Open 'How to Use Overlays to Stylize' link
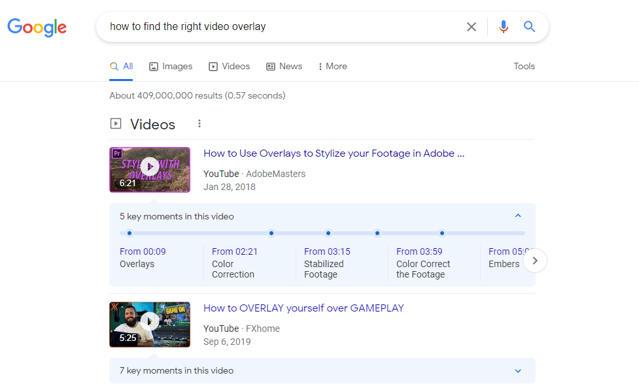Screen dimensions: 639x386 (334, 153)
